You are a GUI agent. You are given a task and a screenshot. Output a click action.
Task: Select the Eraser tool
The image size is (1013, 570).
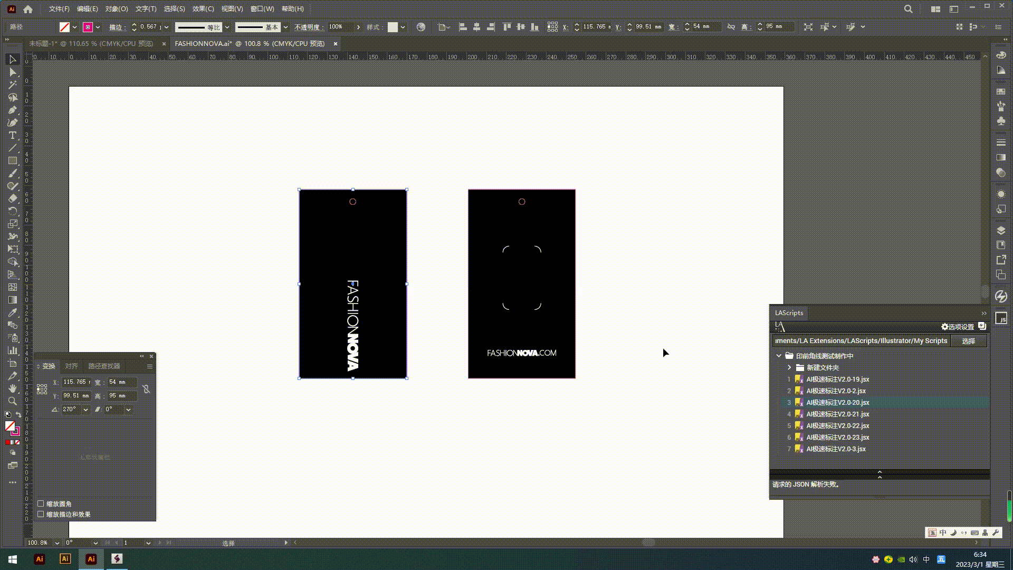coord(13,199)
